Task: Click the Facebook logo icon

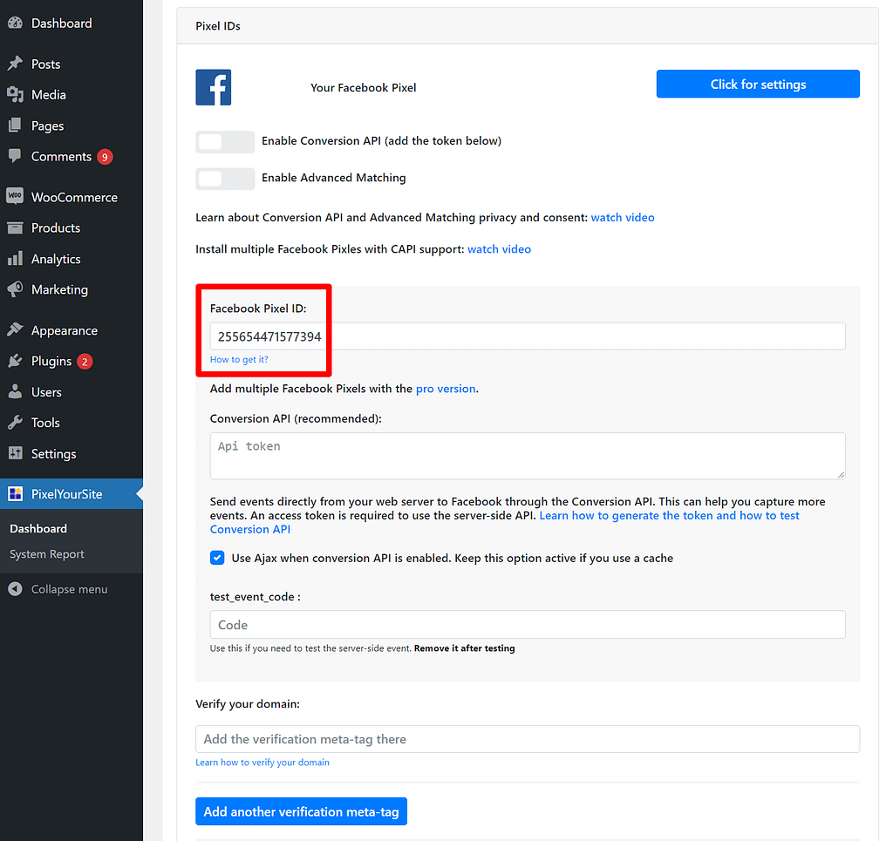Action: (x=214, y=87)
